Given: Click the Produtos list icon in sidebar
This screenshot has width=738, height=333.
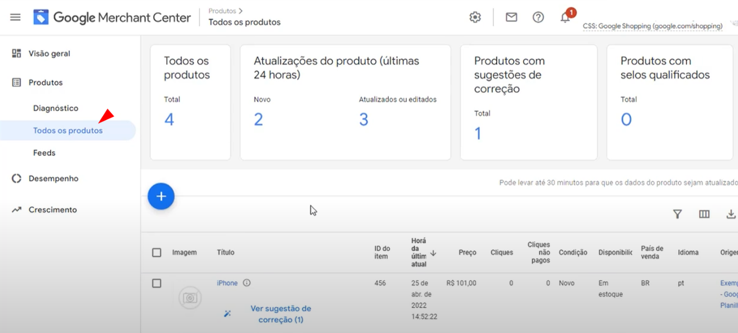Looking at the screenshot, I should coord(16,82).
